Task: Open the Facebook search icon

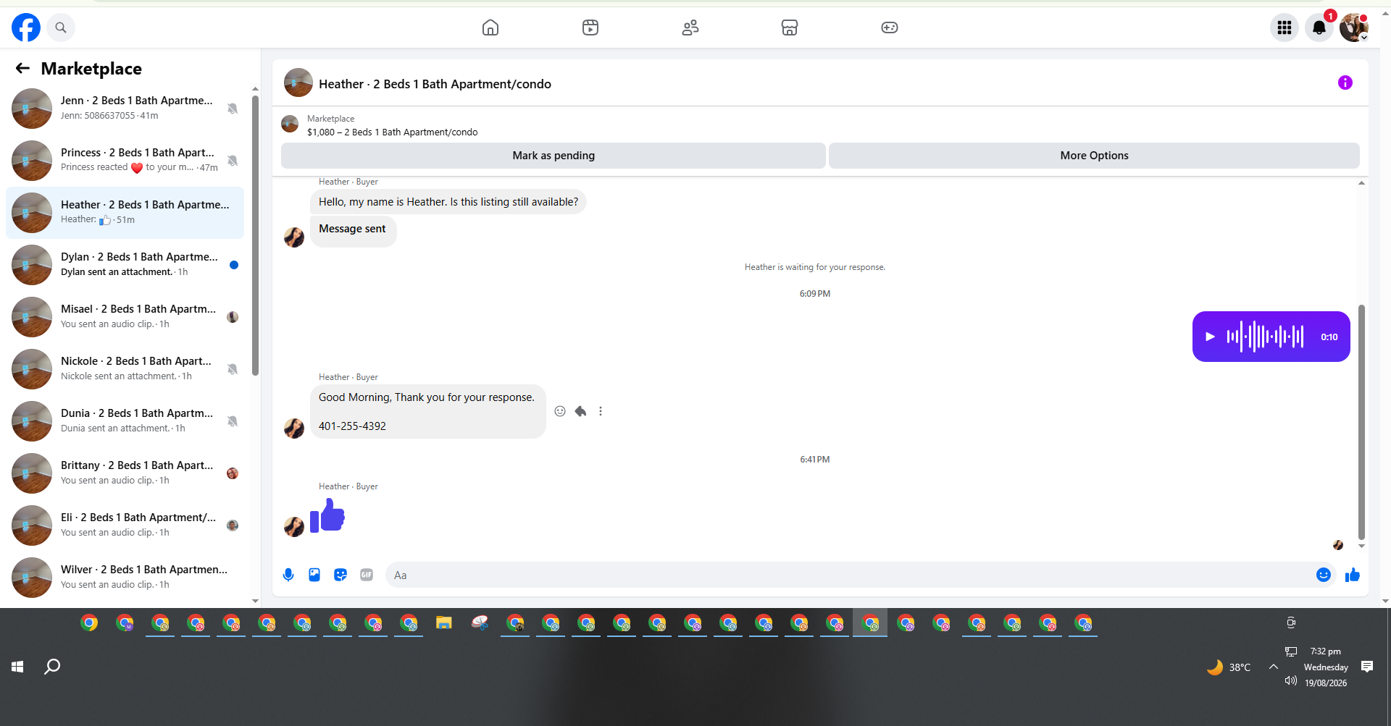Action: (x=61, y=28)
